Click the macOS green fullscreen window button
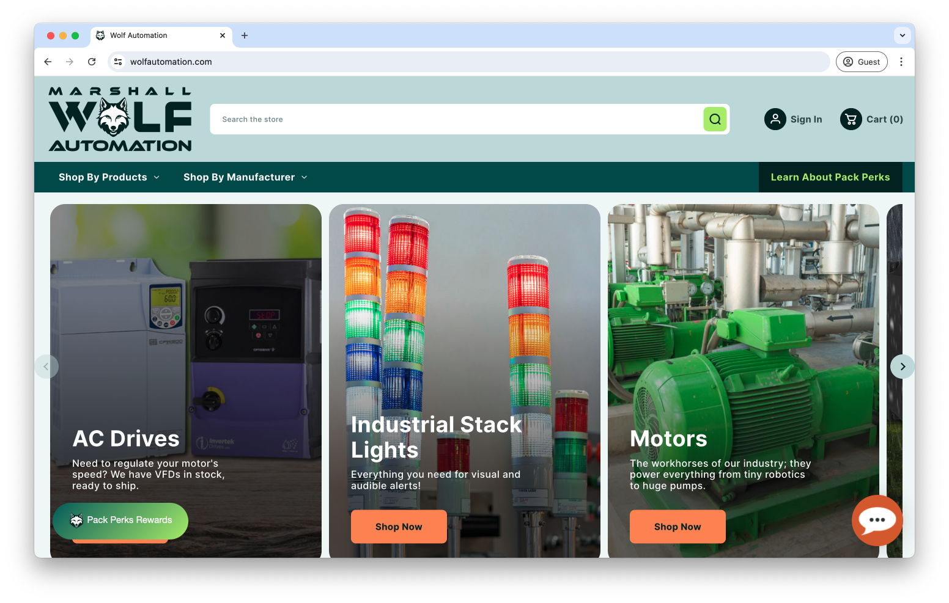Viewport: 949px width, 603px height. pyautogui.click(x=75, y=35)
